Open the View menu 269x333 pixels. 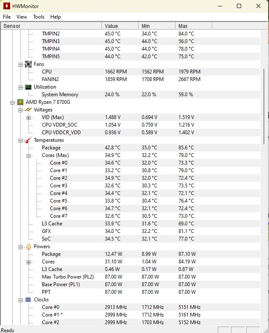pos(22,17)
